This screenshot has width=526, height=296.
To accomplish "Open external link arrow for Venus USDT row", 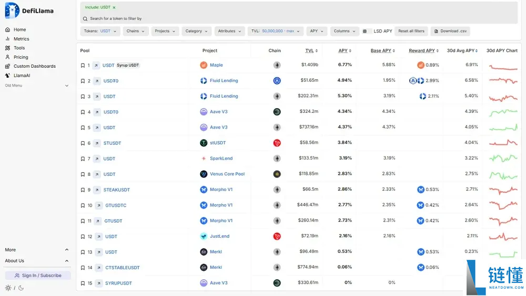I will click(97, 174).
